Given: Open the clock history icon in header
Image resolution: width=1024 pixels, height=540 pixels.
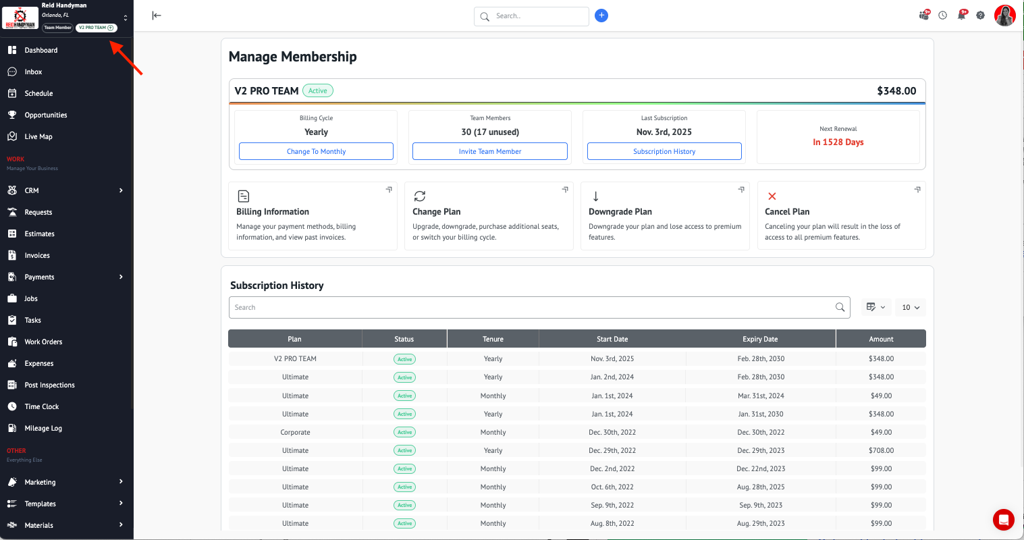Looking at the screenshot, I should click(x=943, y=16).
